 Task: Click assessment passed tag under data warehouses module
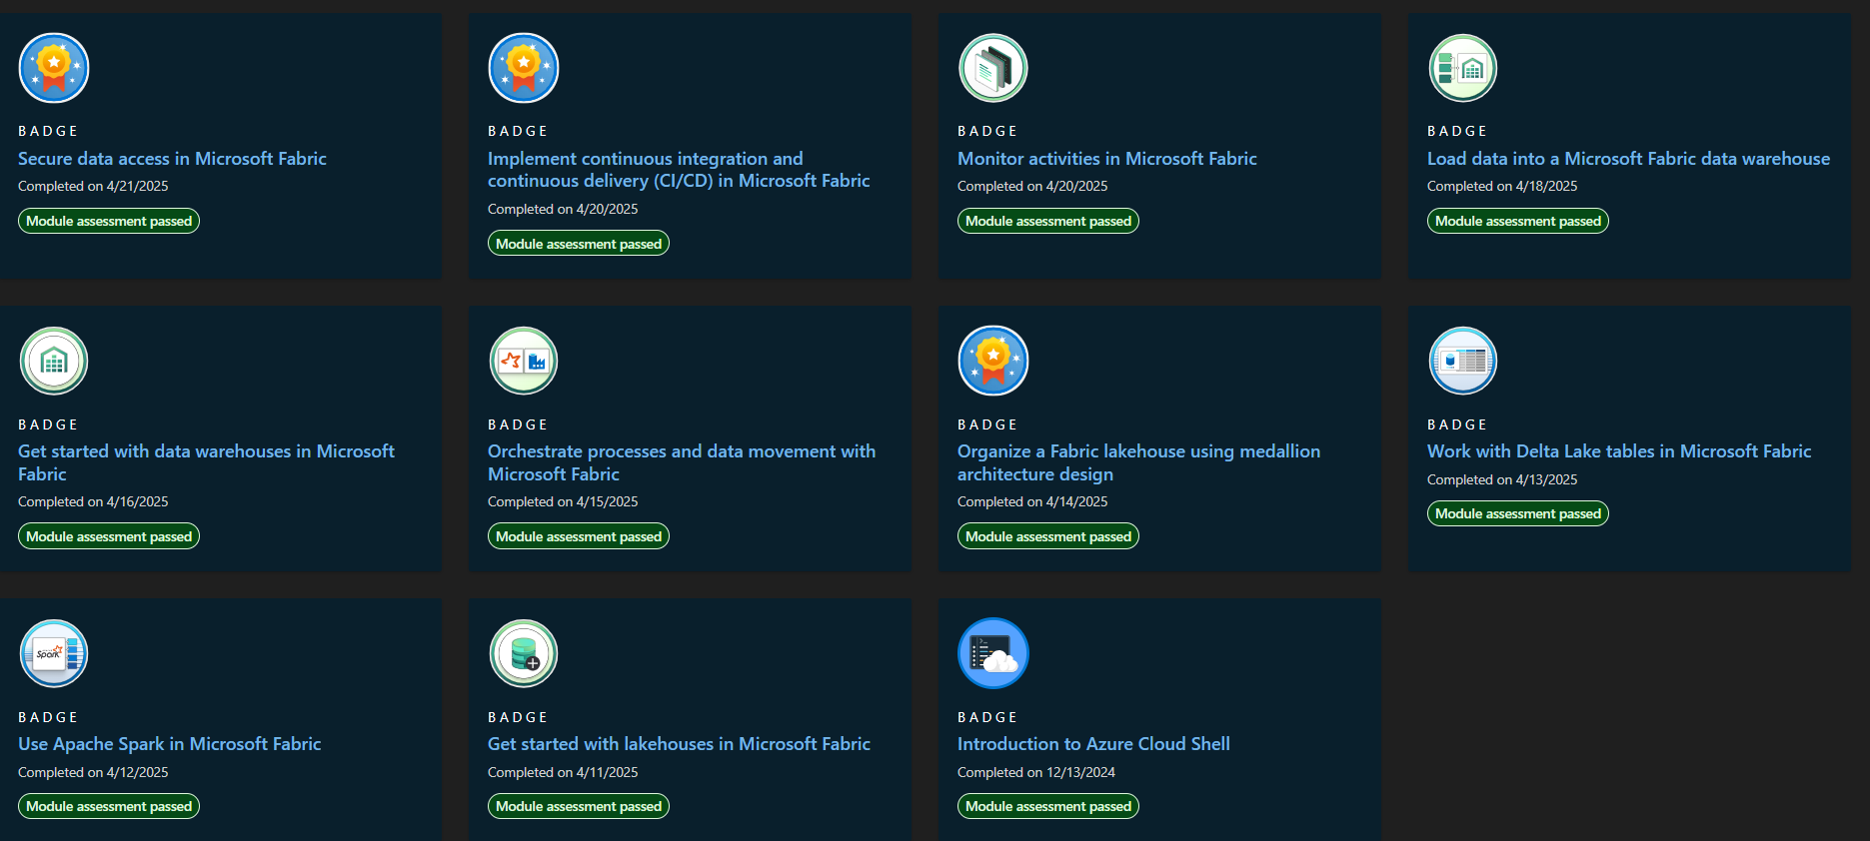[109, 536]
